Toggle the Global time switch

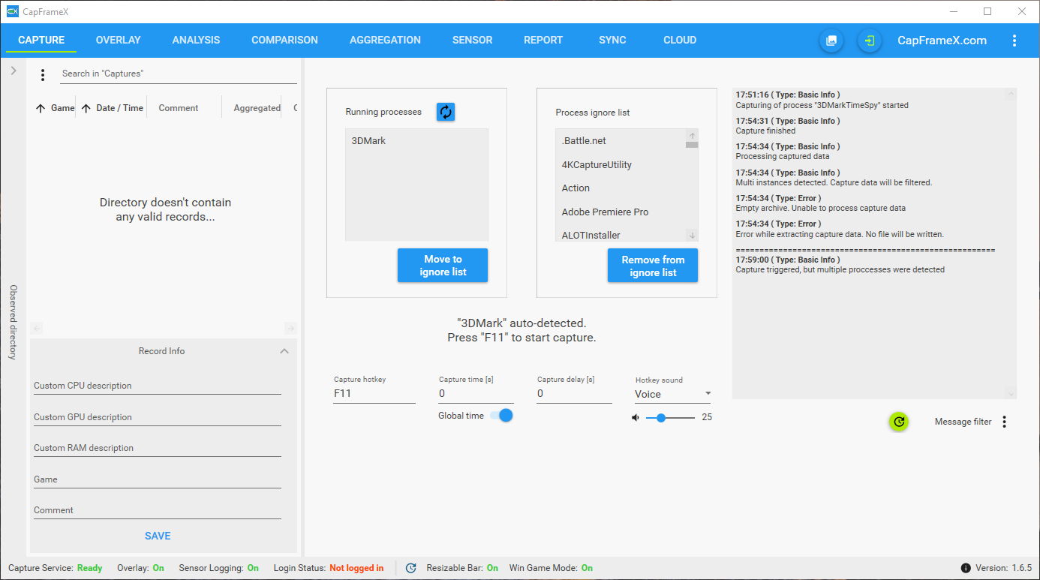[x=501, y=415]
